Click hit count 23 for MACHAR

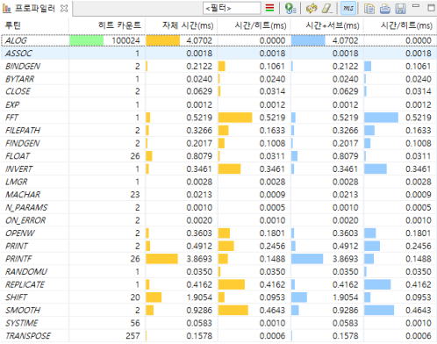(x=135, y=195)
